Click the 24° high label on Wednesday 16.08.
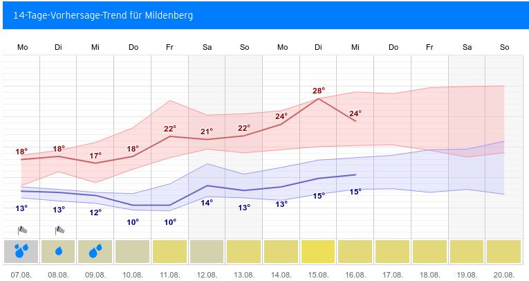 [x=355, y=114]
